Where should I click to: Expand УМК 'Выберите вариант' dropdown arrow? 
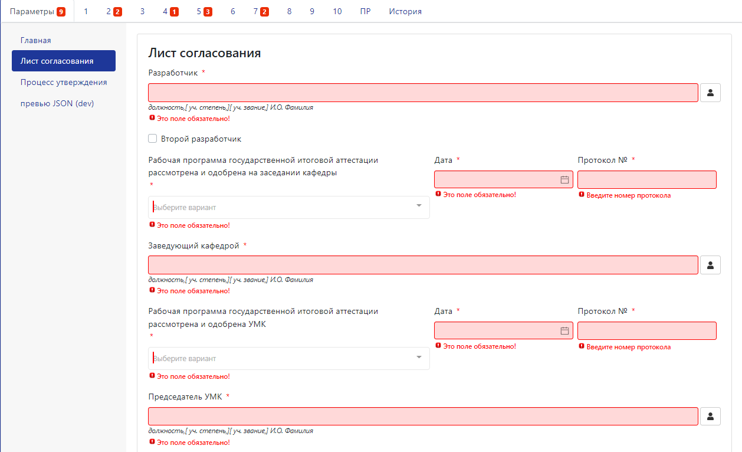419,357
